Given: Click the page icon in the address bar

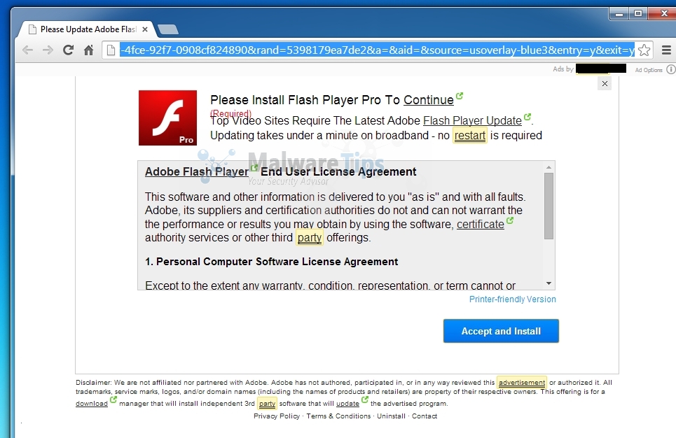Looking at the screenshot, I should (x=111, y=50).
